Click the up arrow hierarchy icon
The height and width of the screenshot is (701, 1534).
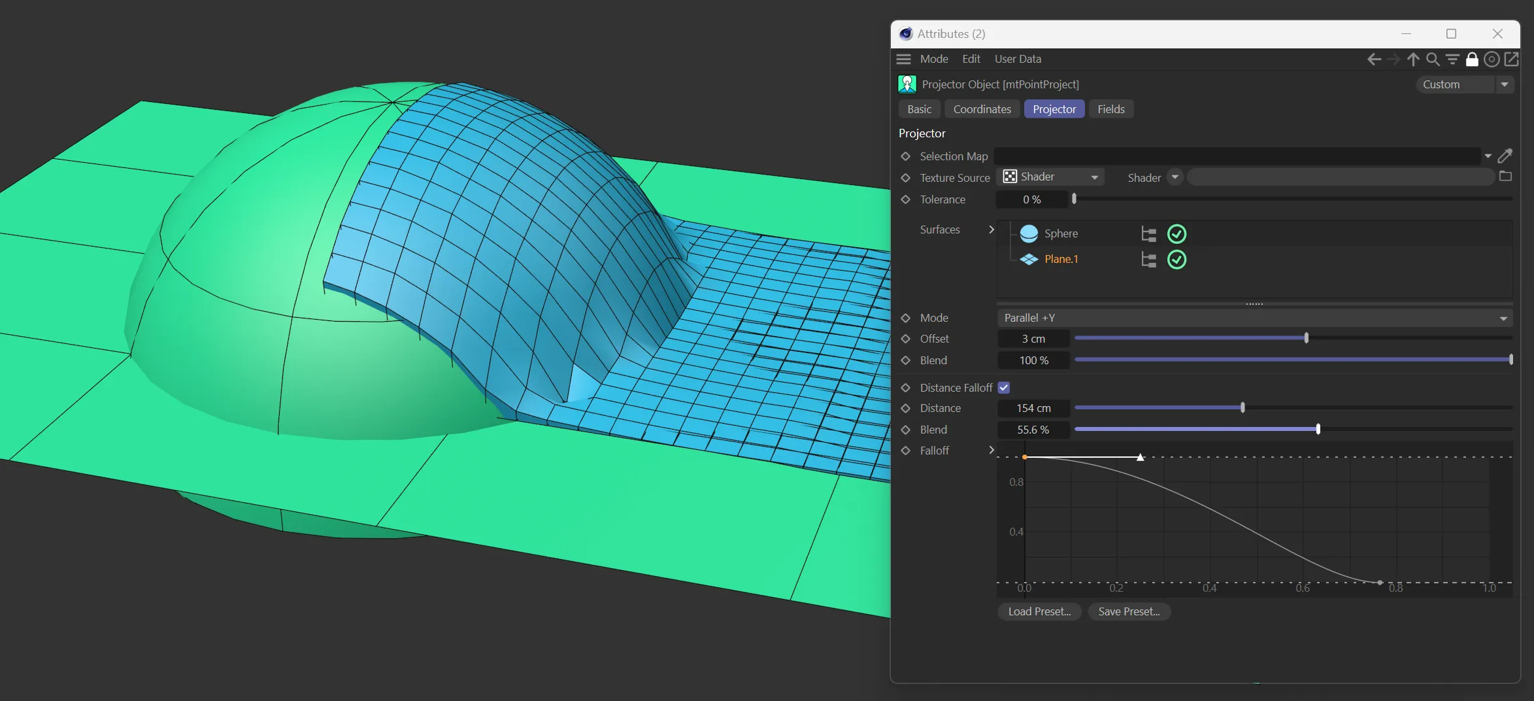coord(1413,60)
